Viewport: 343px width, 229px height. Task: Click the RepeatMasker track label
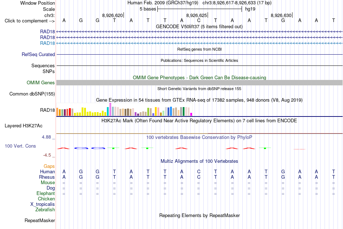point(40,220)
